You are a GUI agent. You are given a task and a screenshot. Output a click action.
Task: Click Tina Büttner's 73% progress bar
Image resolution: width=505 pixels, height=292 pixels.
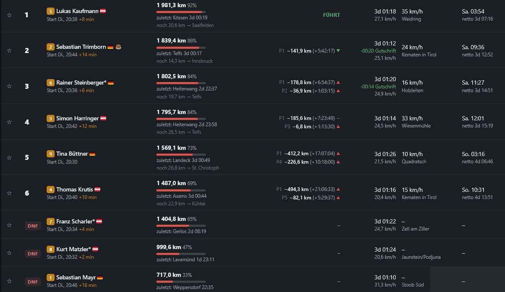(x=181, y=154)
